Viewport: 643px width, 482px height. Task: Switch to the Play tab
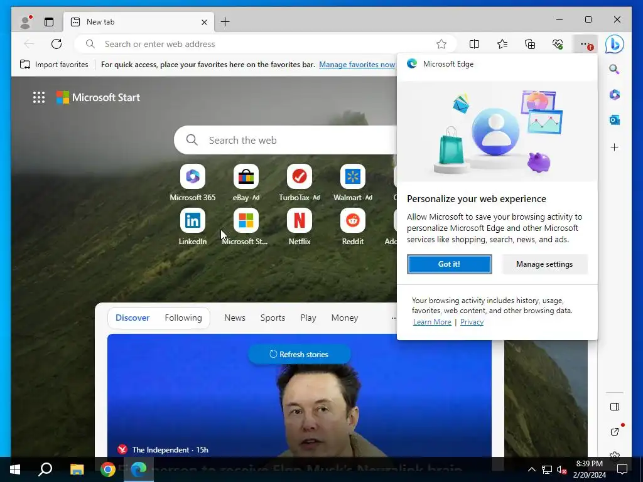pyautogui.click(x=308, y=318)
